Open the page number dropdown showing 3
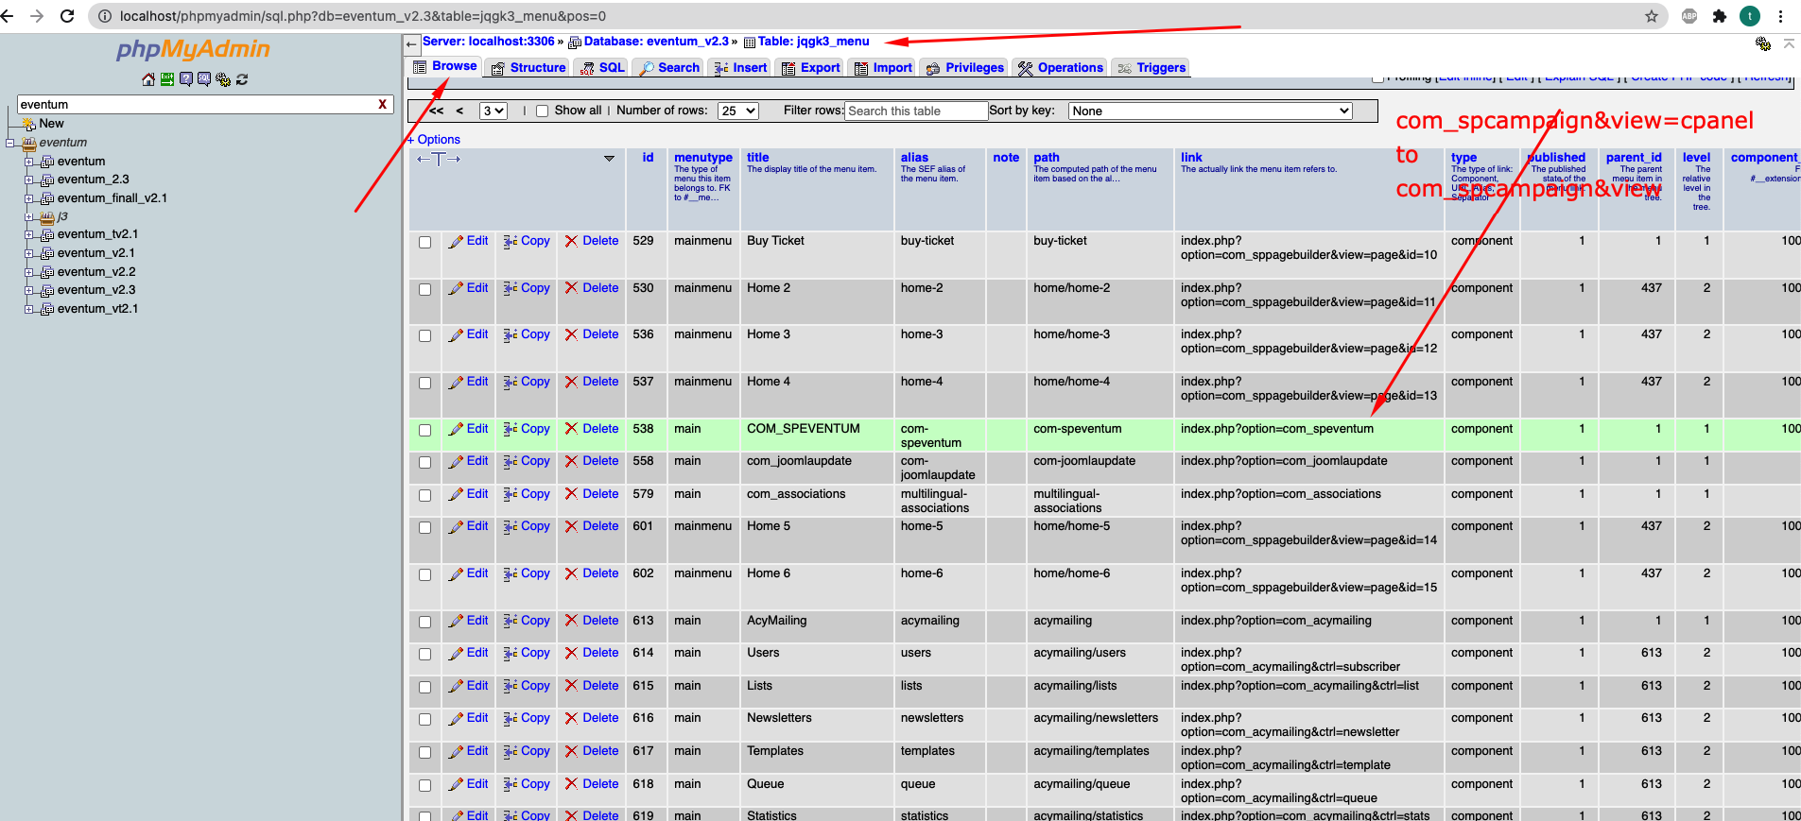Screen dimensions: 1801x821 [x=494, y=111]
